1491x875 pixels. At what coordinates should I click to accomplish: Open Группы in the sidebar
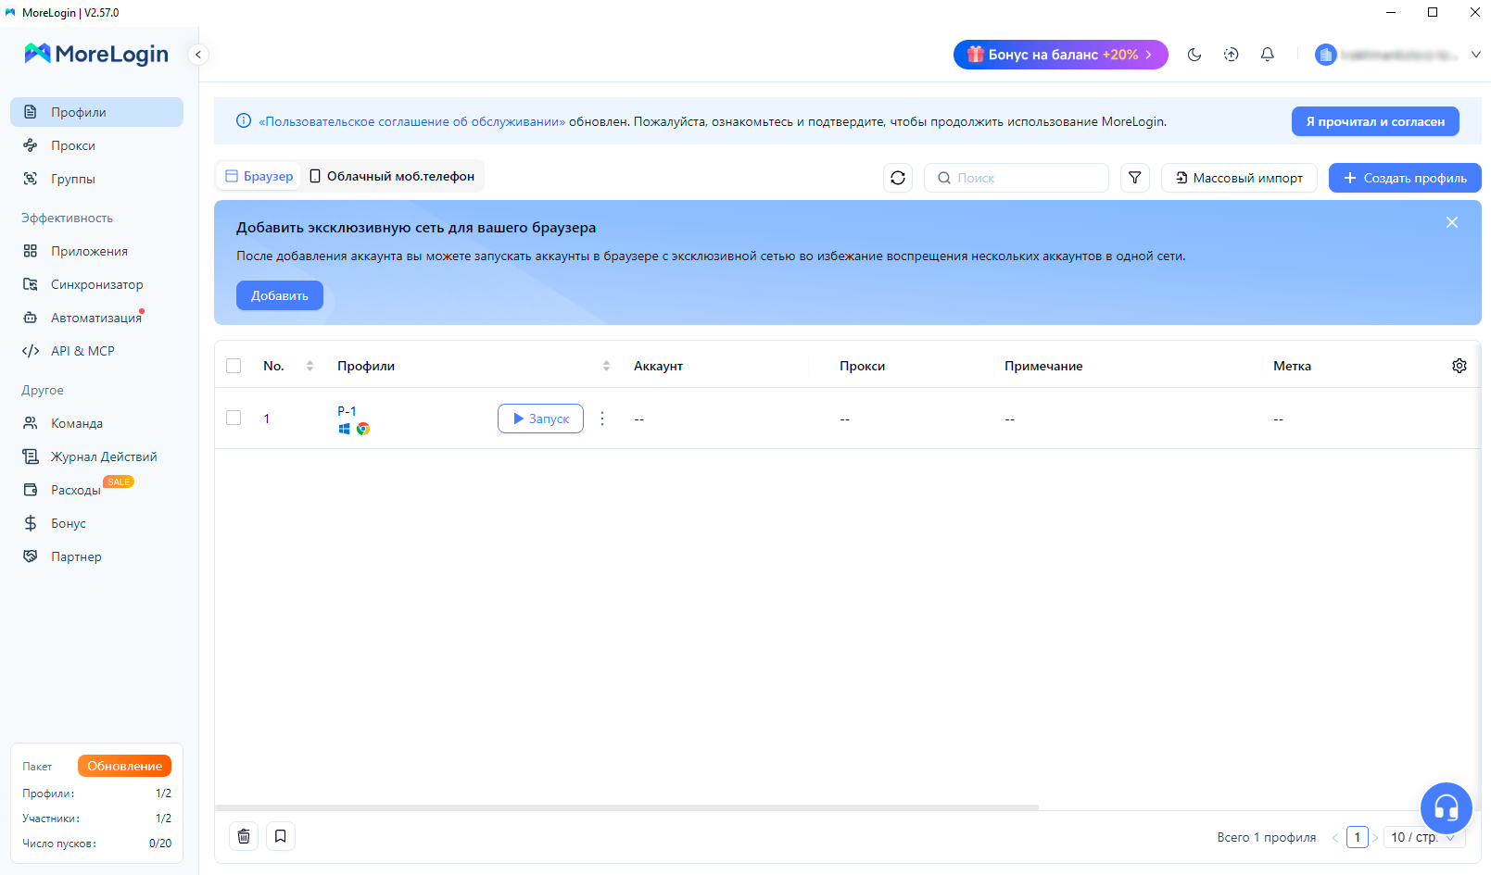96,179
